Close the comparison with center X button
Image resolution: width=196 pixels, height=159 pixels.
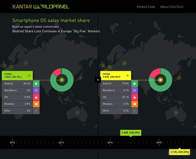coord(98,80)
